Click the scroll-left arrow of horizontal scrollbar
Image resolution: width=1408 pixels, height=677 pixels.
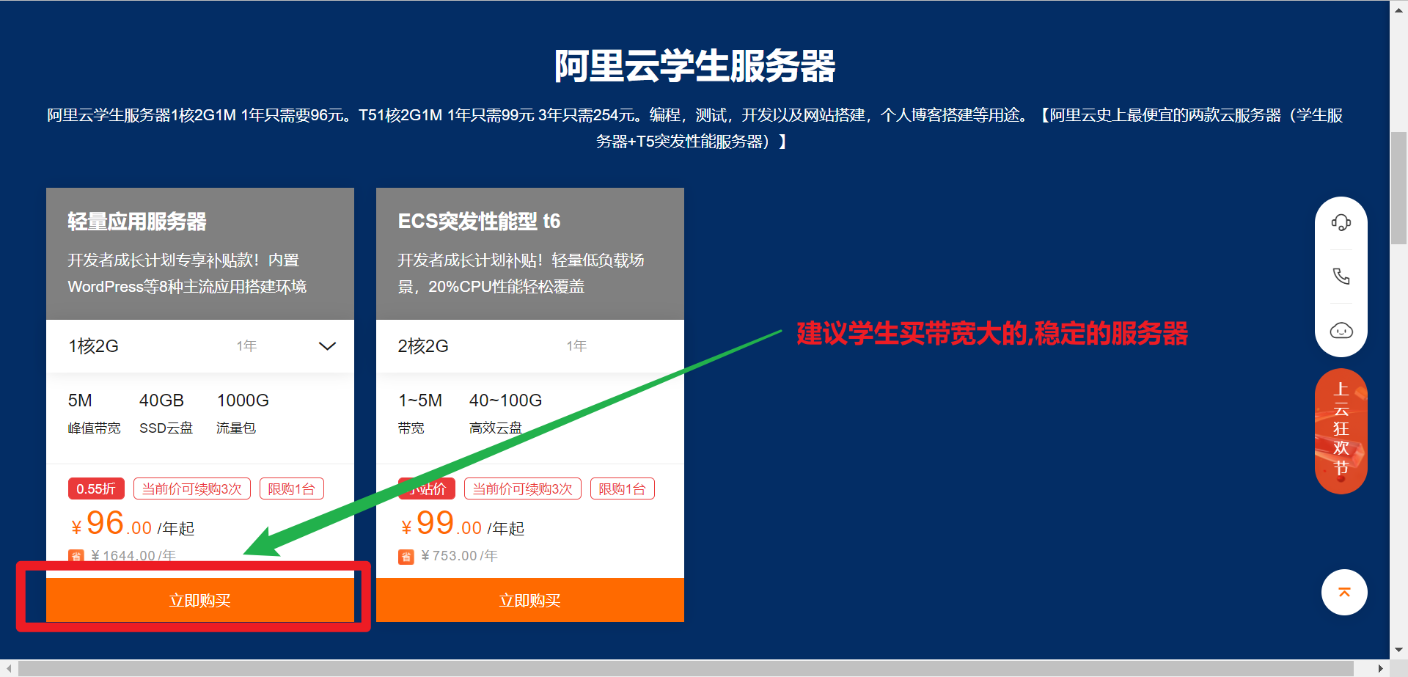(x=8, y=669)
